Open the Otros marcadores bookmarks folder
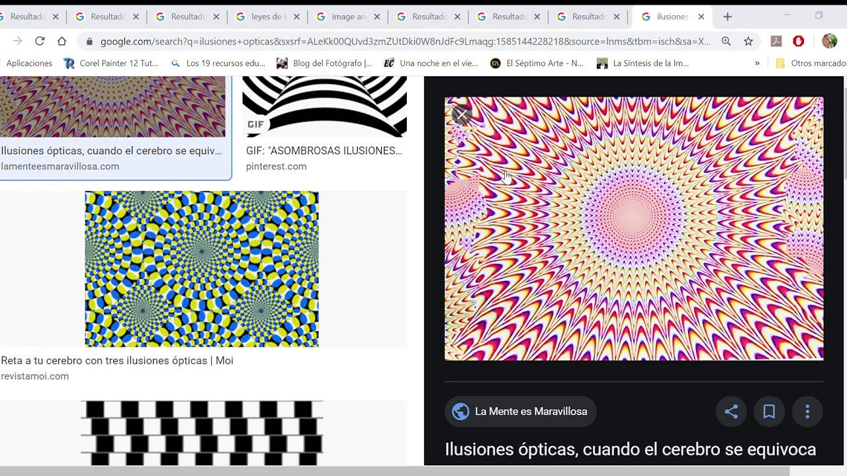 pos(811,63)
